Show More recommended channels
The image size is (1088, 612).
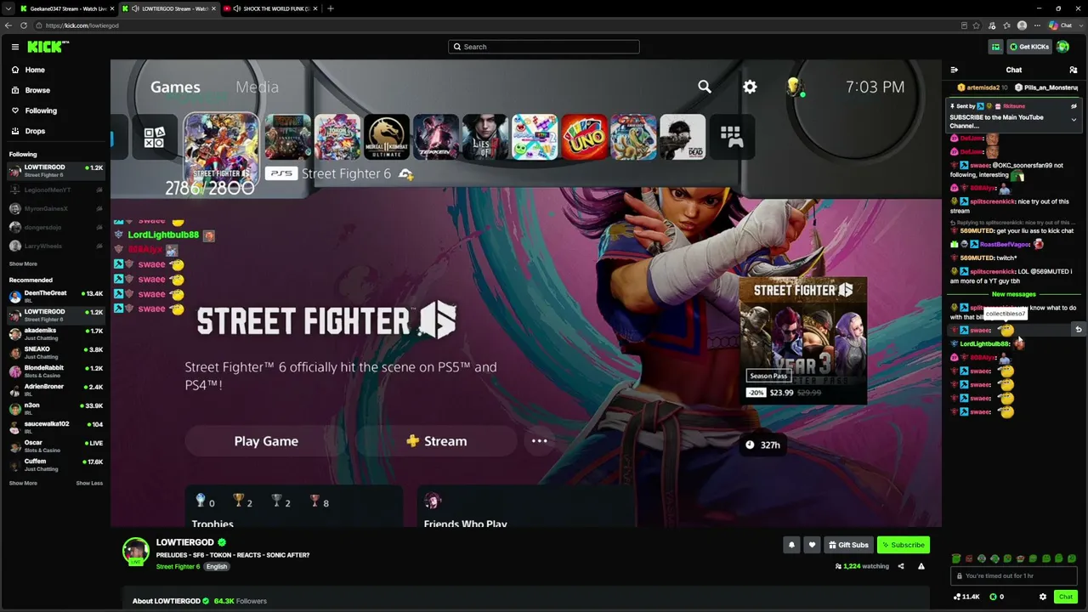(x=23, y=483)
